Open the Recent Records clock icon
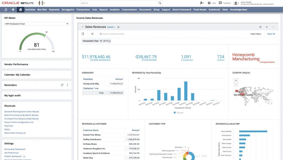Image resolution: width=283 pixels, height=160 pixels. pos(6,10)
